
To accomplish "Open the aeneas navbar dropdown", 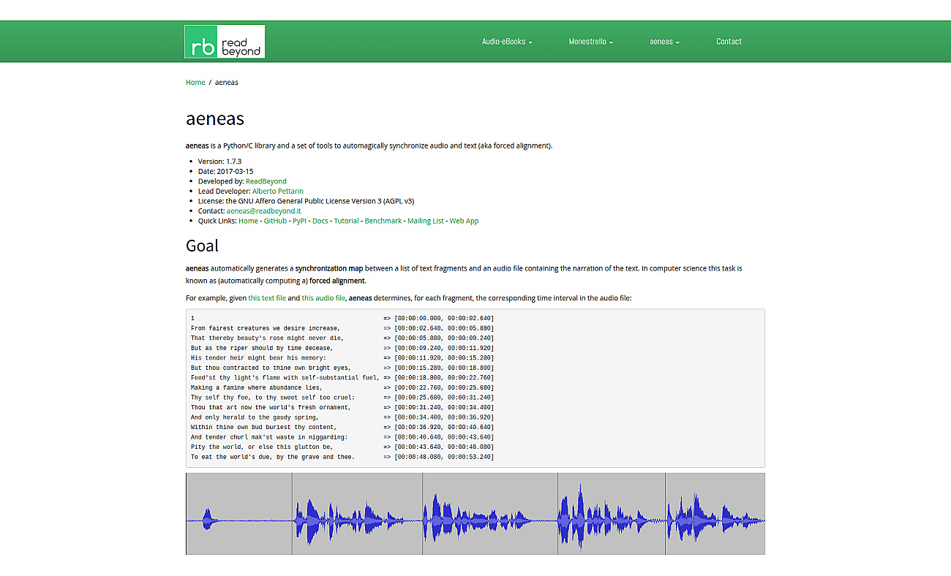I will (x=664, y=42).
